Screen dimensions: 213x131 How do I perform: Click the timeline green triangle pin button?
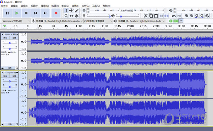pos(5,26)
